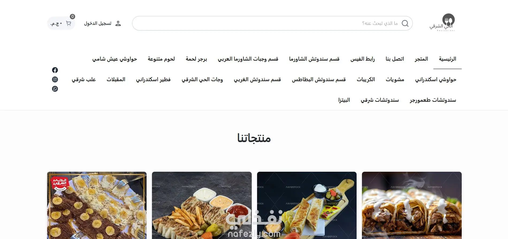The width and height of the screenshot is (508, 239).
Task: Click the تسجيل الدخول login link
Action: pos(98,23)
